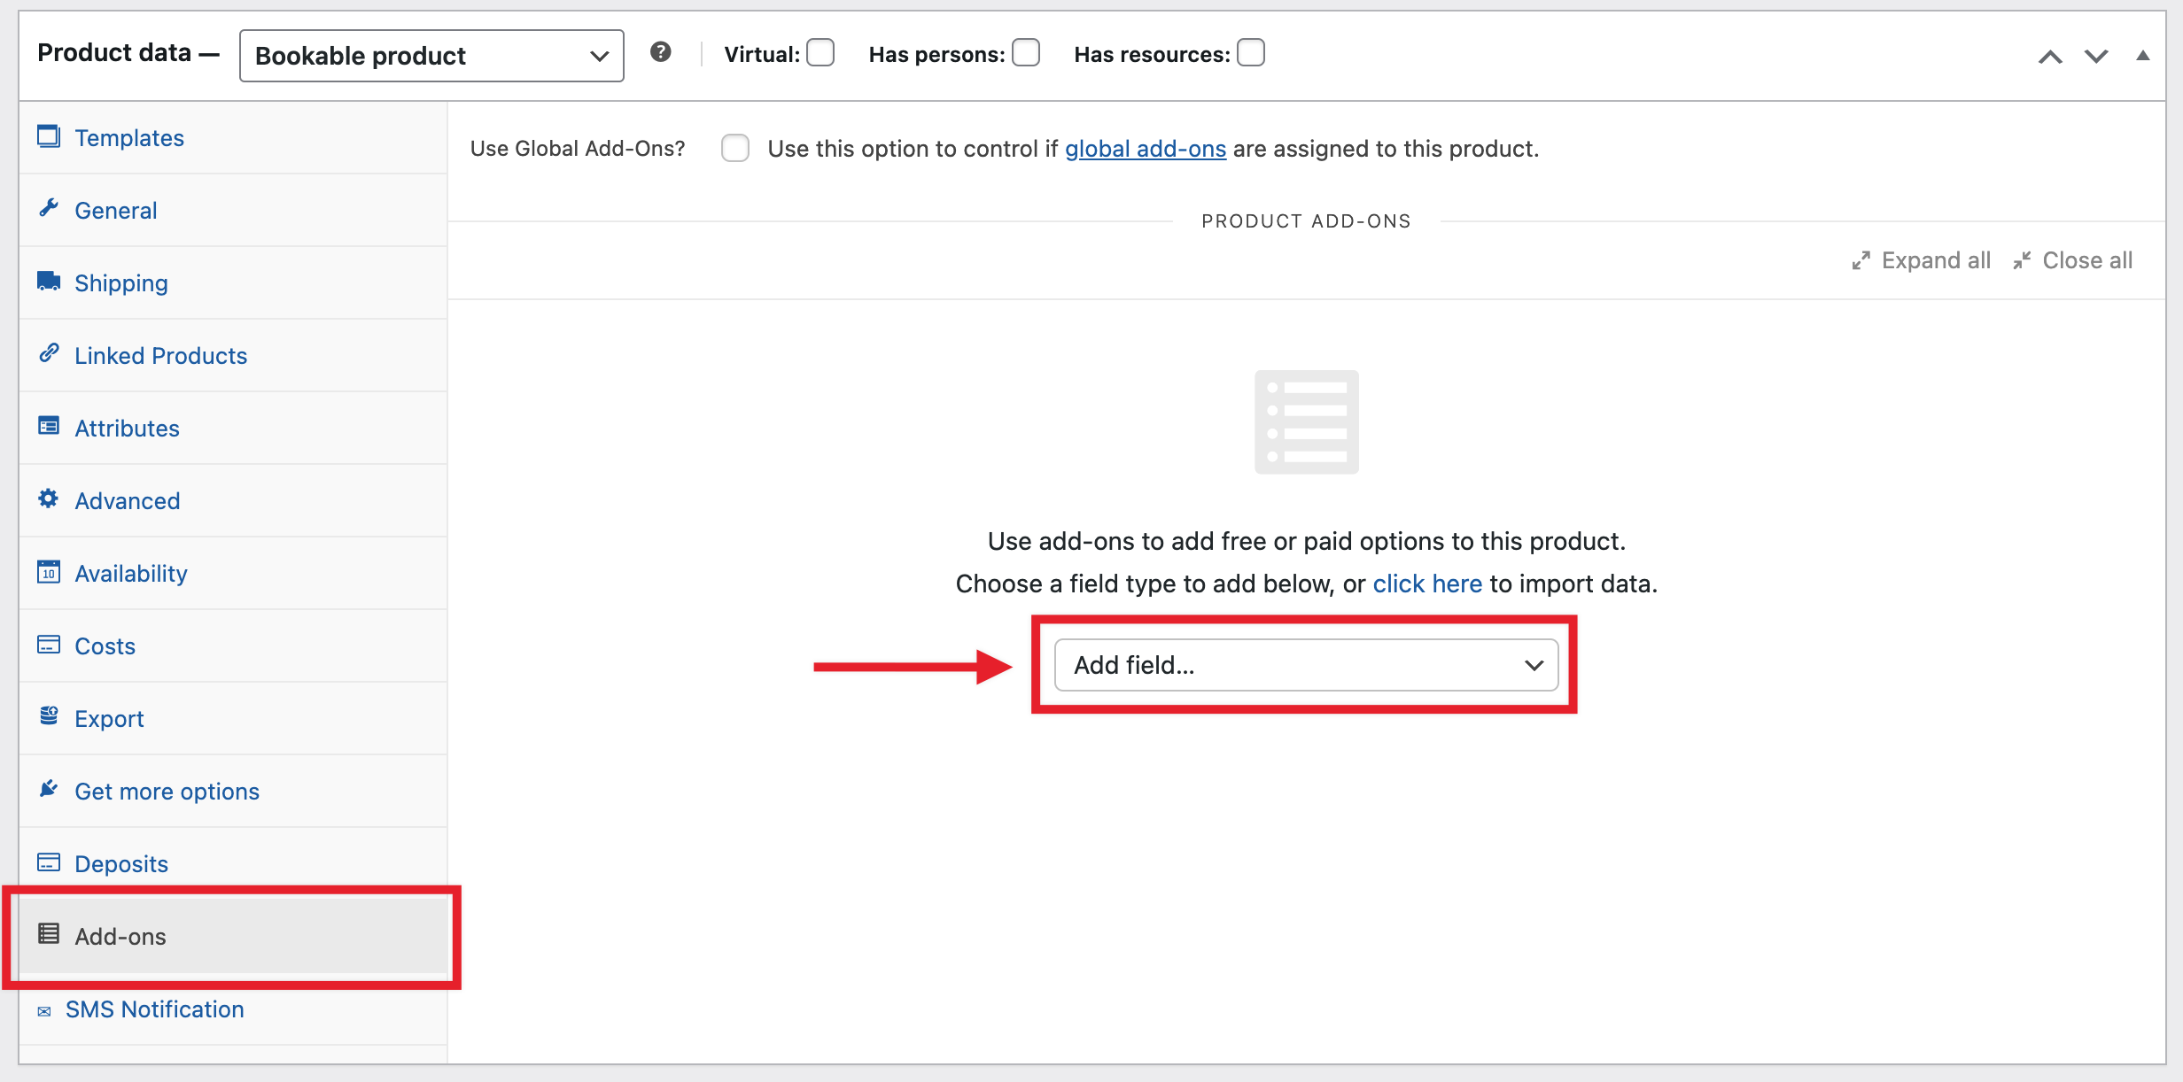The height and width of the screenshot is (1082, 2183).
Task: Enable Use Global Add-Ons
Action: [735, 148]
